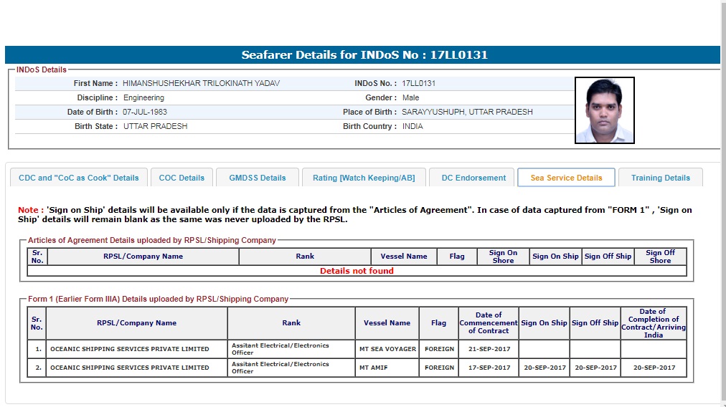
Task: Click the MT SEA VOYAGER vessel cell
Action: 387,349
